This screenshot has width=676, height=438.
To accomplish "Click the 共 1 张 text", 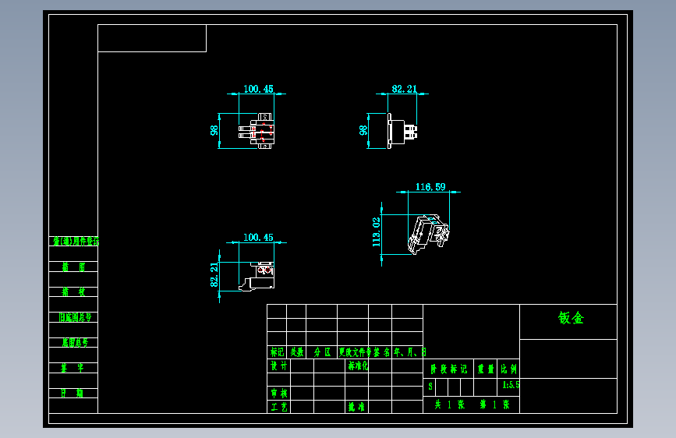I will pyautogui.click(x=450, y=404).
